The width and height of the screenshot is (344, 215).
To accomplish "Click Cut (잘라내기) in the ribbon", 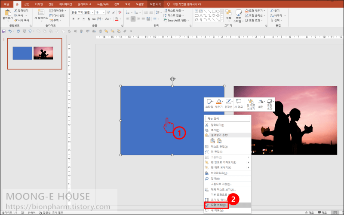I will click(21, 10).
